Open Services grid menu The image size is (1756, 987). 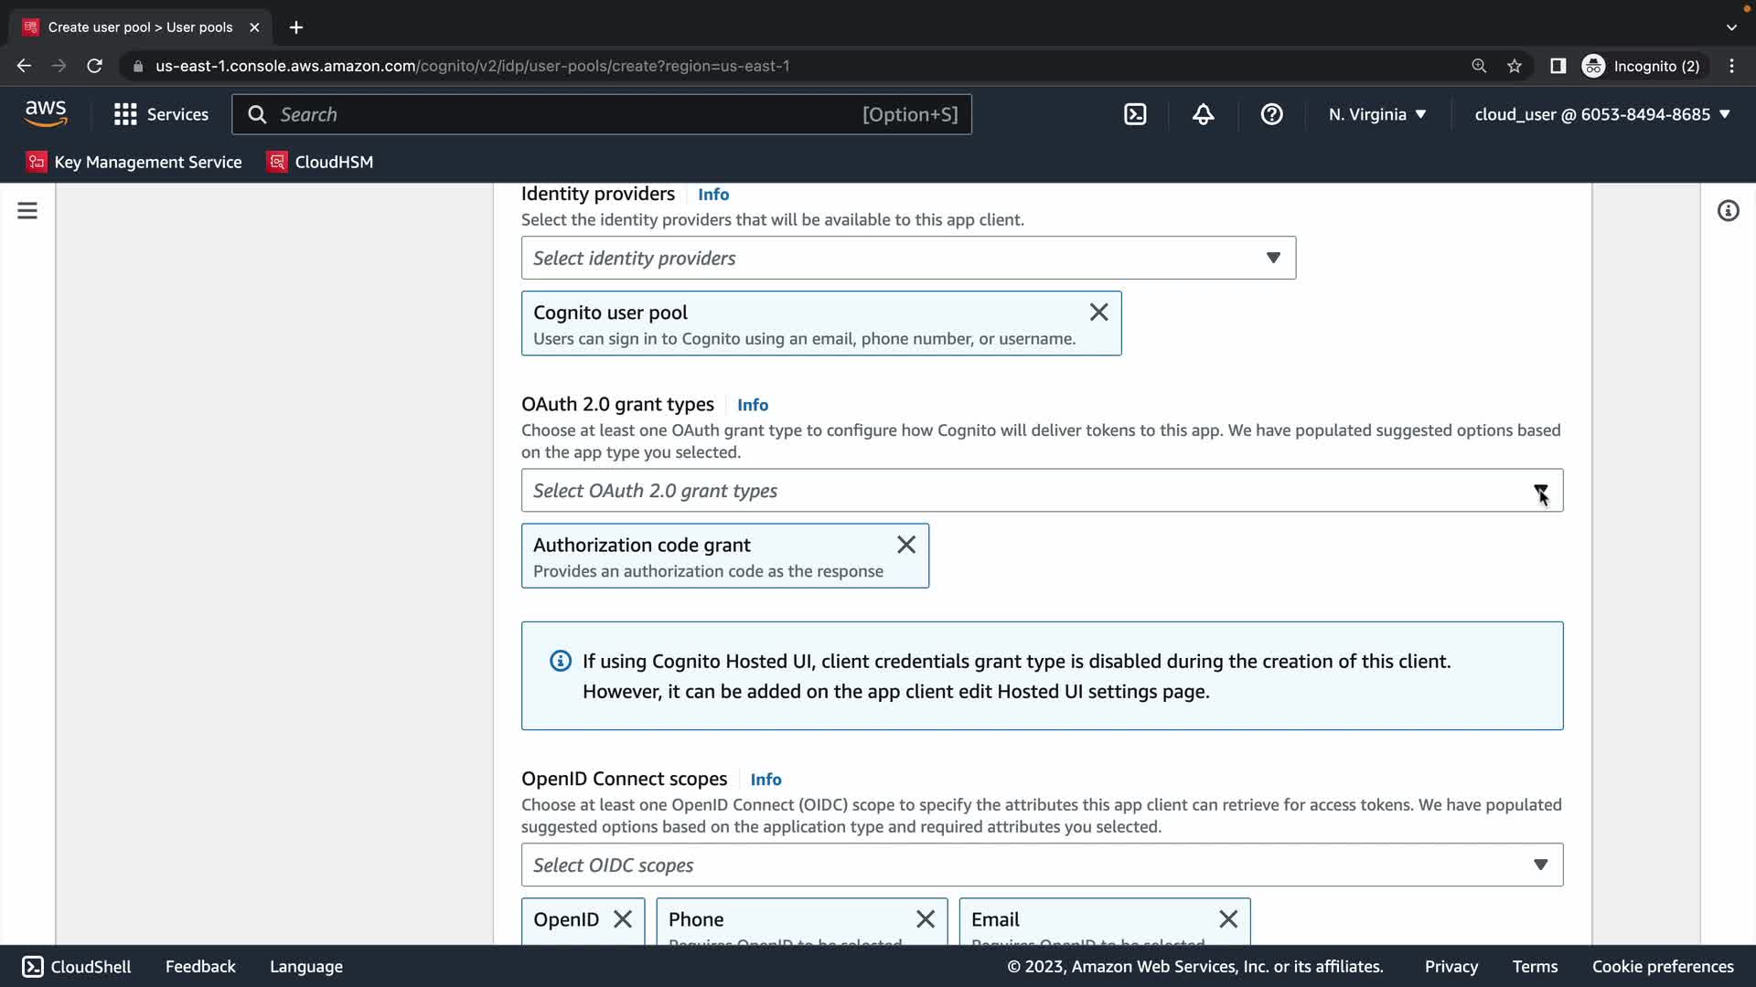[161, 114]
